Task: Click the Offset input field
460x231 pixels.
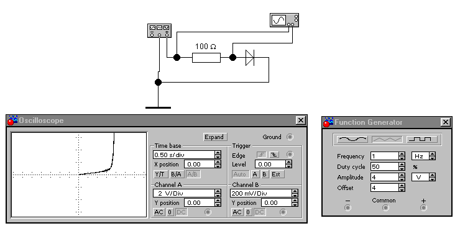Action: click(385, 188)
